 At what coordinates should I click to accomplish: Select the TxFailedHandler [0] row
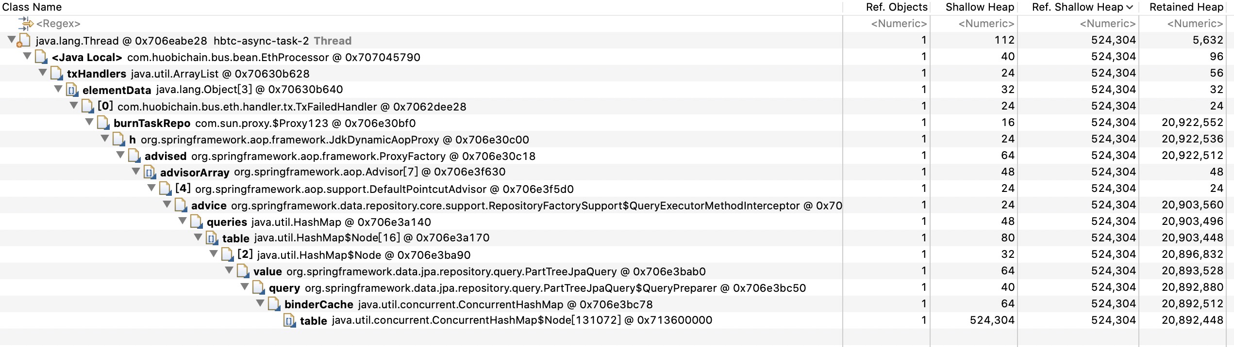coord(291,107)
